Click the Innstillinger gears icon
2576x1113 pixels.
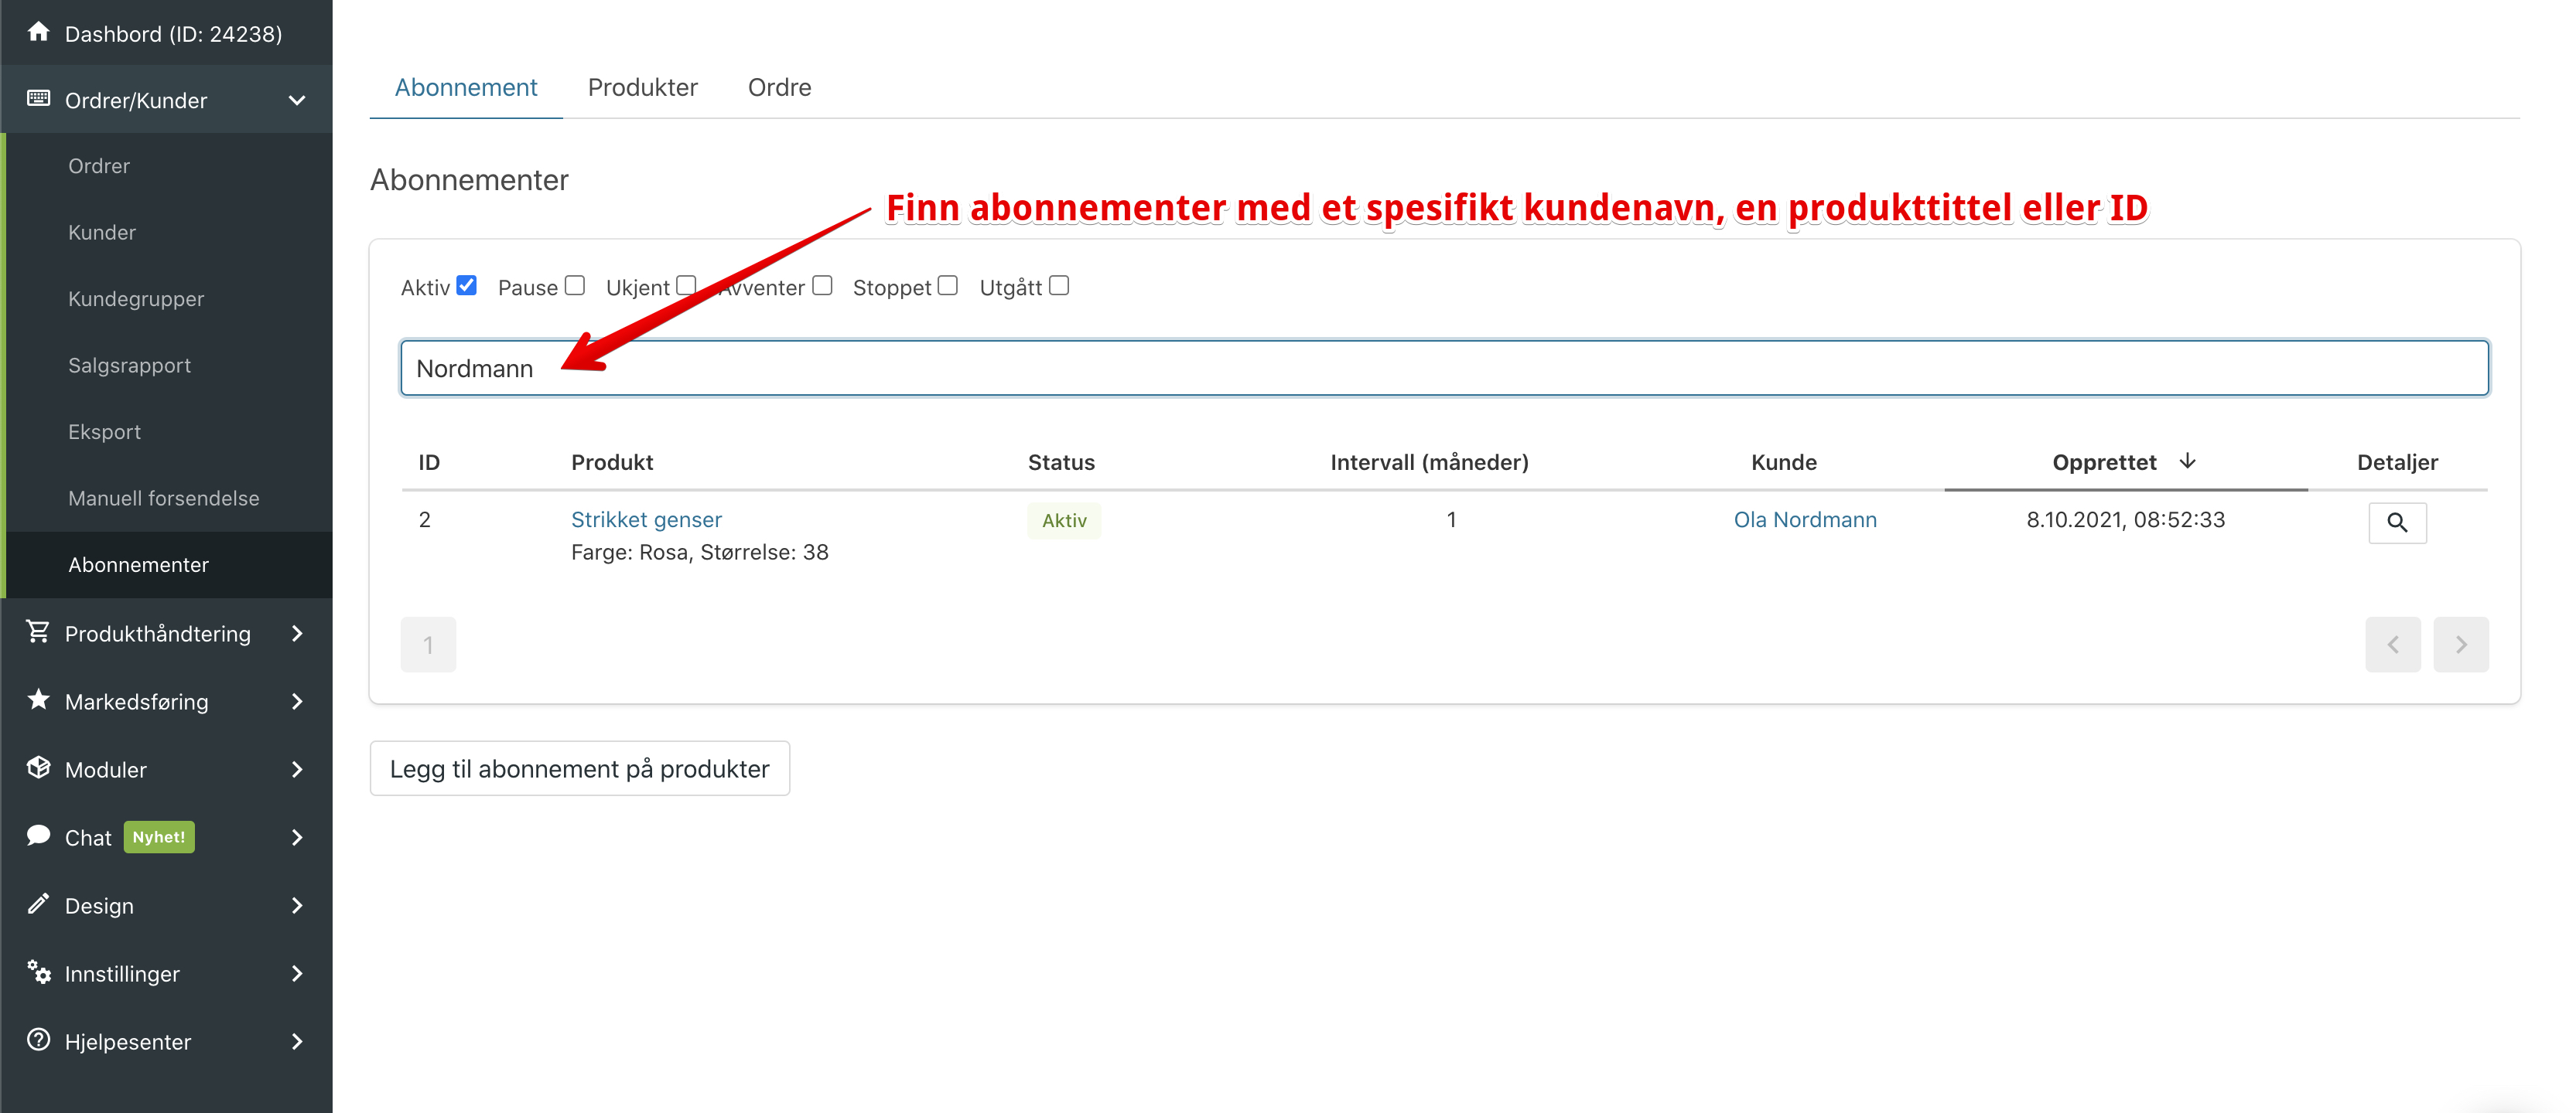pos(38,972)
